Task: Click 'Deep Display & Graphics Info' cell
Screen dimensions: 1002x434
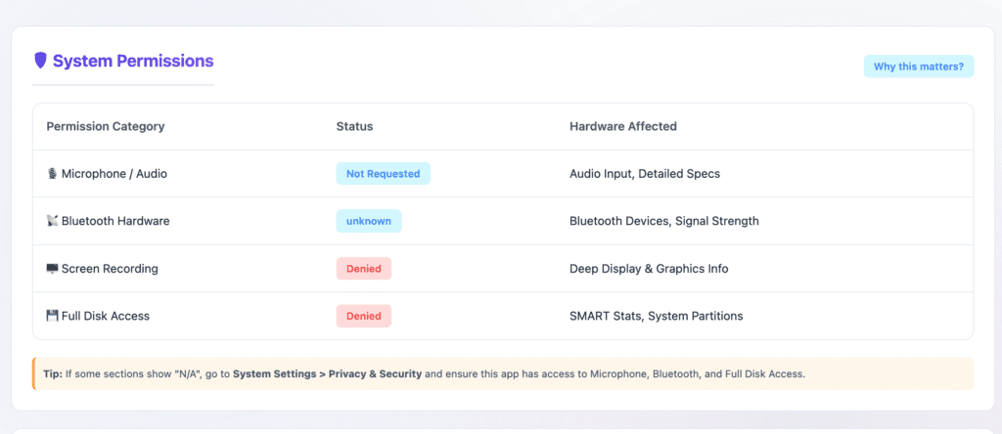Action: 649,269
